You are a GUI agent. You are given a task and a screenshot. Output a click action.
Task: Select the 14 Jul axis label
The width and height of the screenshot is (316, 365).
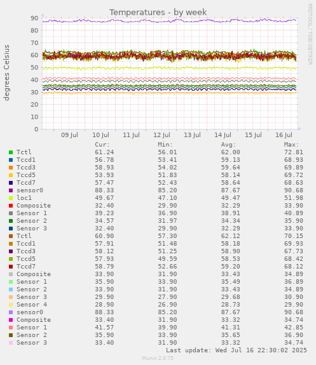coord(223,135)
